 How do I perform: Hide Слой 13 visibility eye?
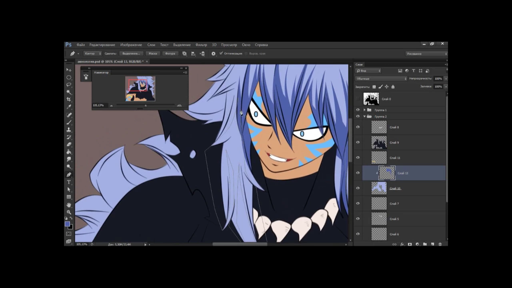[358, 173]
